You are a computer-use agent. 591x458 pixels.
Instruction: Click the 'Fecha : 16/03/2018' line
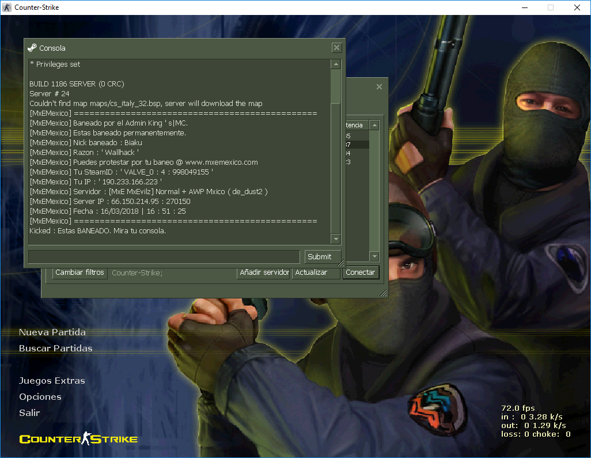click(x=108, y=211)
